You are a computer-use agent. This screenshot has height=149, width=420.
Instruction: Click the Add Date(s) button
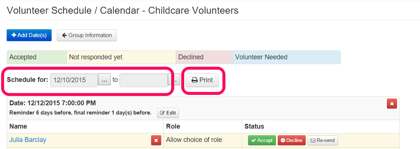[x=29, y=35]
